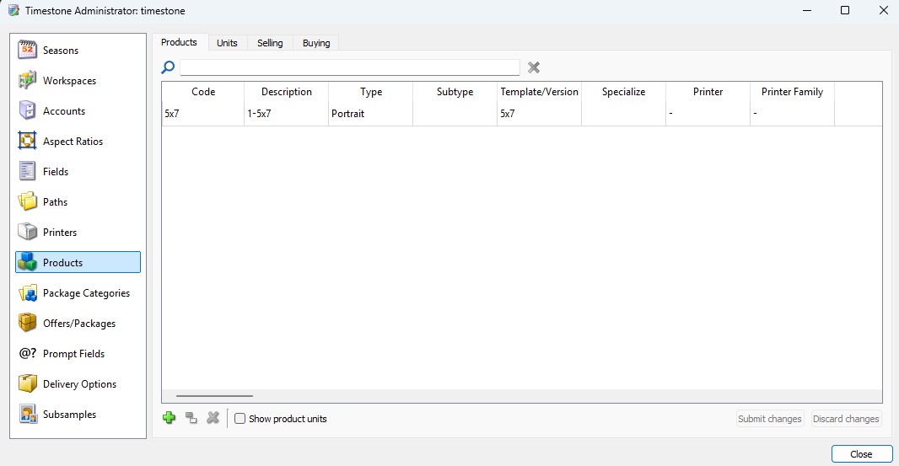The width and height of the screenshot is (899, 466).
Task: Click in the product search field
Action: pyautogui.click(x=349, y=67)
